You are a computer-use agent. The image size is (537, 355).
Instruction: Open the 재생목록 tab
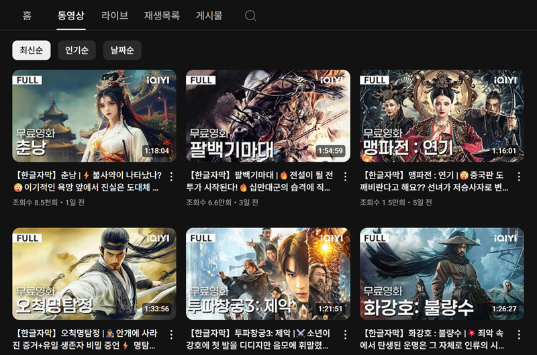pyautogui.click(x=162, y=15)
